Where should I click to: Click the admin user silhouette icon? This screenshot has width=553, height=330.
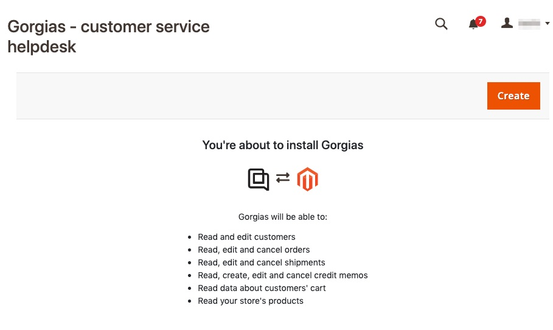tap(507, 23)
